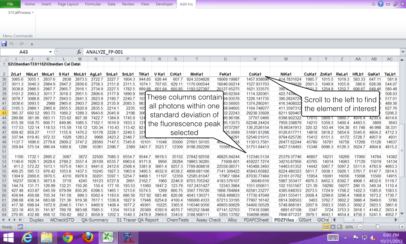Select the Normal view button
Screen dimensions: 406x244
click(326, 227)
